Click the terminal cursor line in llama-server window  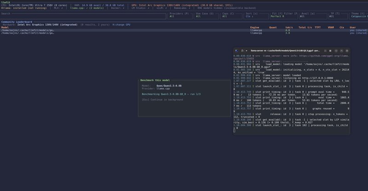pos(234,131)
